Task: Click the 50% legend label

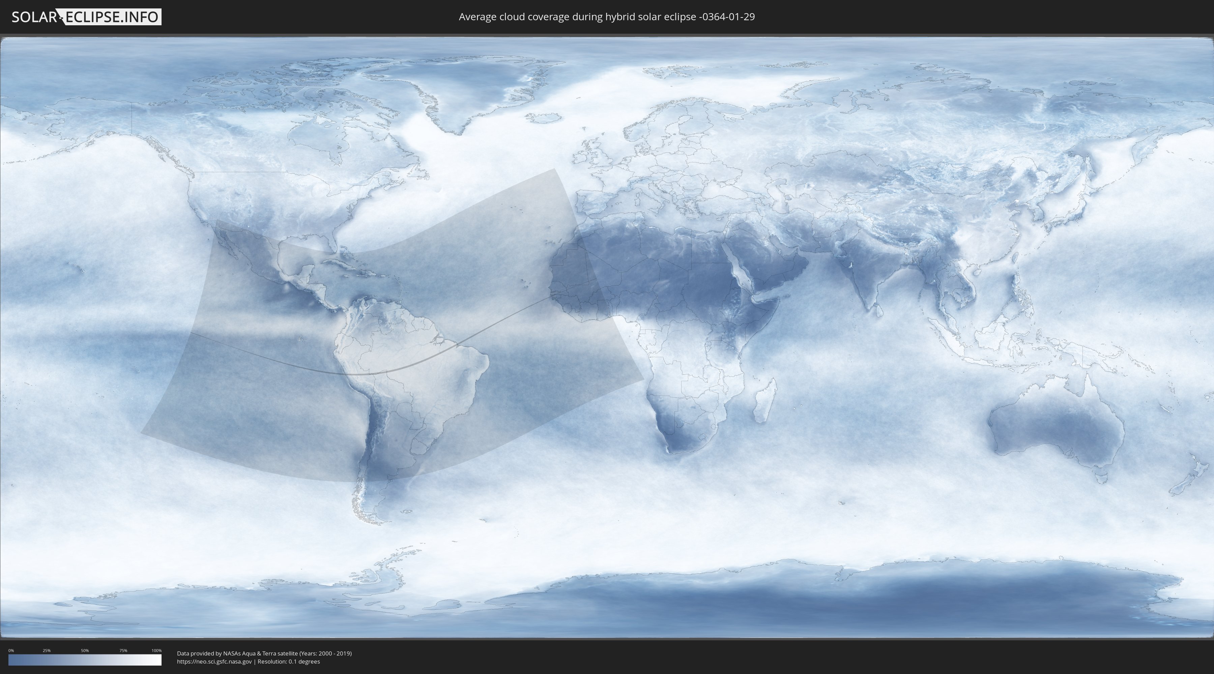Action: tap(85, 650)
